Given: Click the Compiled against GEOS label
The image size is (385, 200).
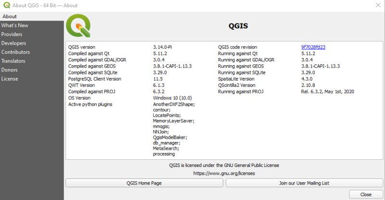Looking at the screenshot, I should (92, 66).
